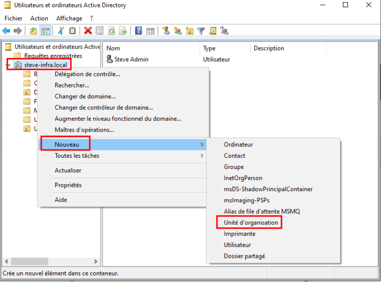Click the Refresh toolbar icon
This screenshot has width=381, height=282.
pyautogui.click(x=112, y=31)
